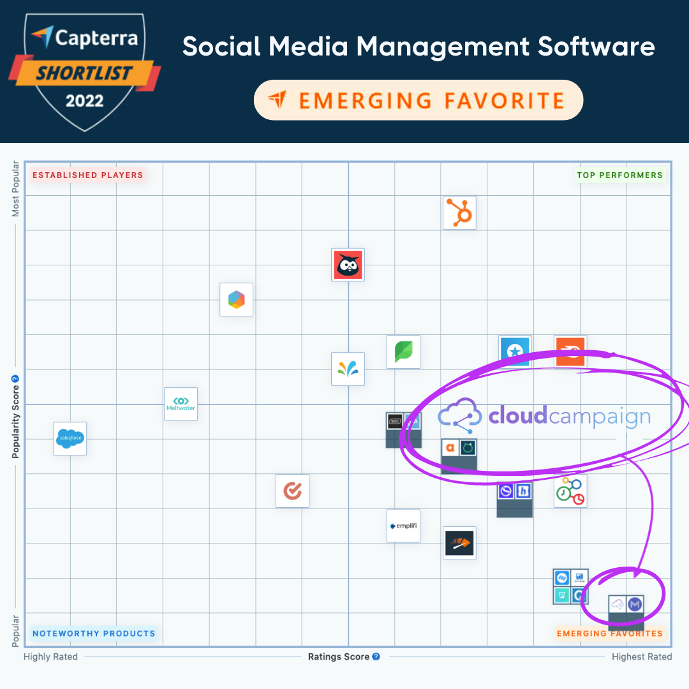Viewport: 689px width, 689px height.
Task: Select the blue circle slashes logo
Action: click(x=561, y=578)
